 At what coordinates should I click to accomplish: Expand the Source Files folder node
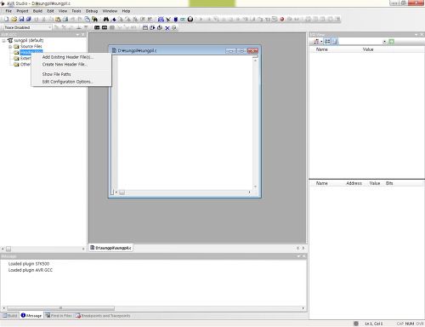10,47
